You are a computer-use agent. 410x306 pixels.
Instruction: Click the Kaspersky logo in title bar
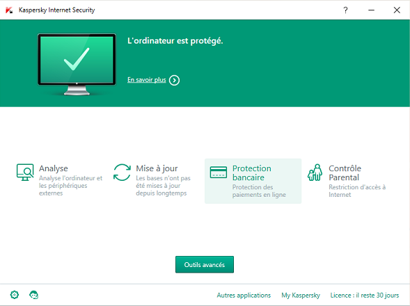point(9,10)
